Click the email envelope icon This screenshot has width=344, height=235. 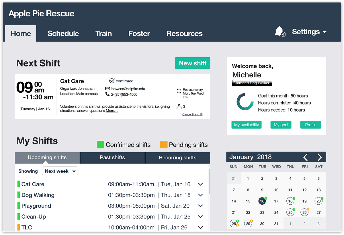click(107, 89)
